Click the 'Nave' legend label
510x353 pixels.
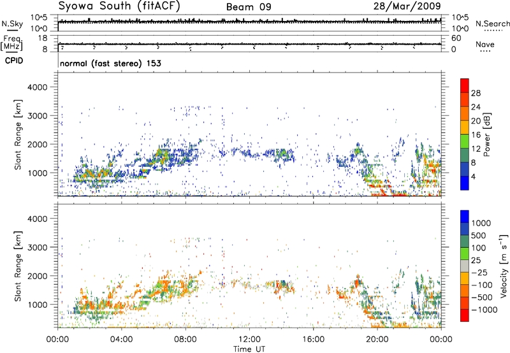click(x=485, y=44)
